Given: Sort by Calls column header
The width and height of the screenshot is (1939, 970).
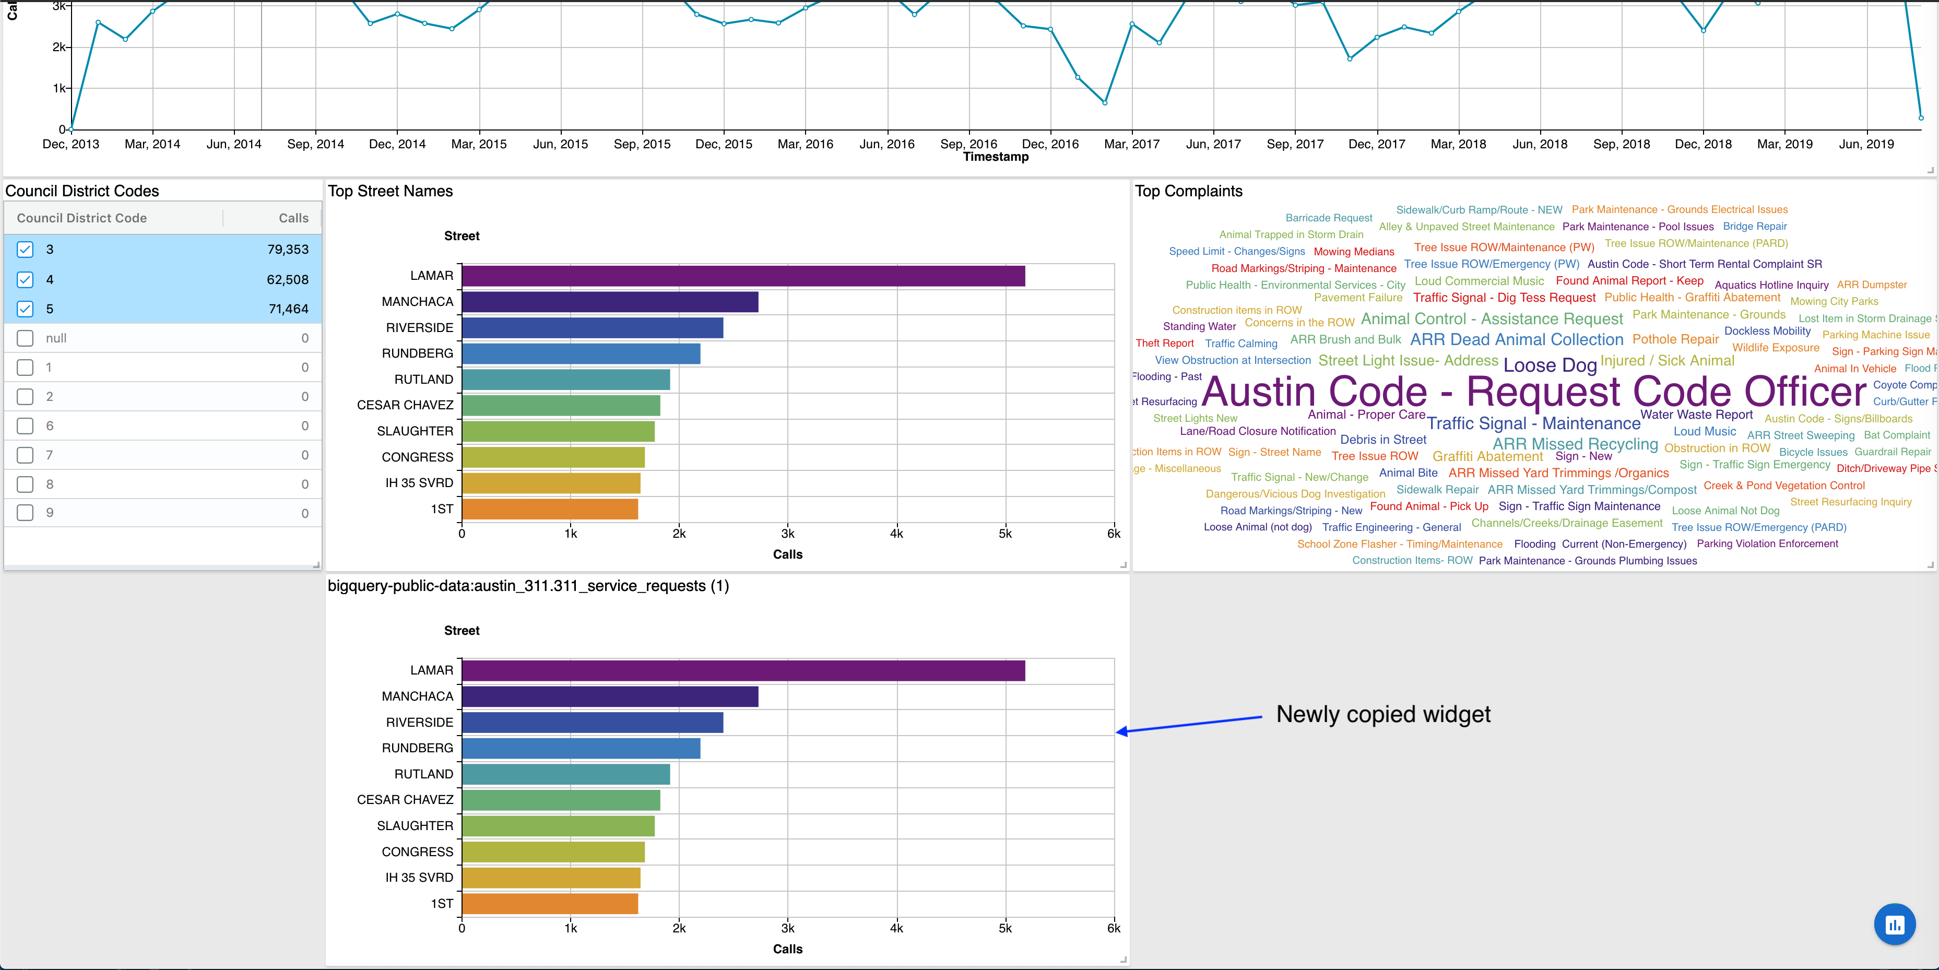Looking at the screenshot, I should pyautogui.click(x=293, y=218).
